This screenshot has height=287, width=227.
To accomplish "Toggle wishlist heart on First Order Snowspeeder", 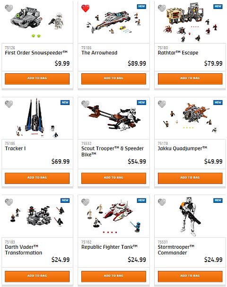I will pyautogui.click(x=9, y=8).
